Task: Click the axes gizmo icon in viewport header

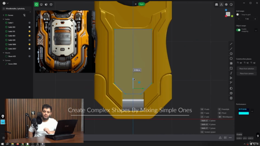Action: point(221,4)
